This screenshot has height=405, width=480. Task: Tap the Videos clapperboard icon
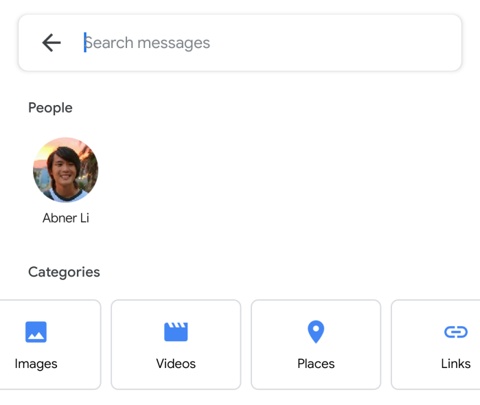tap(176, 332)
